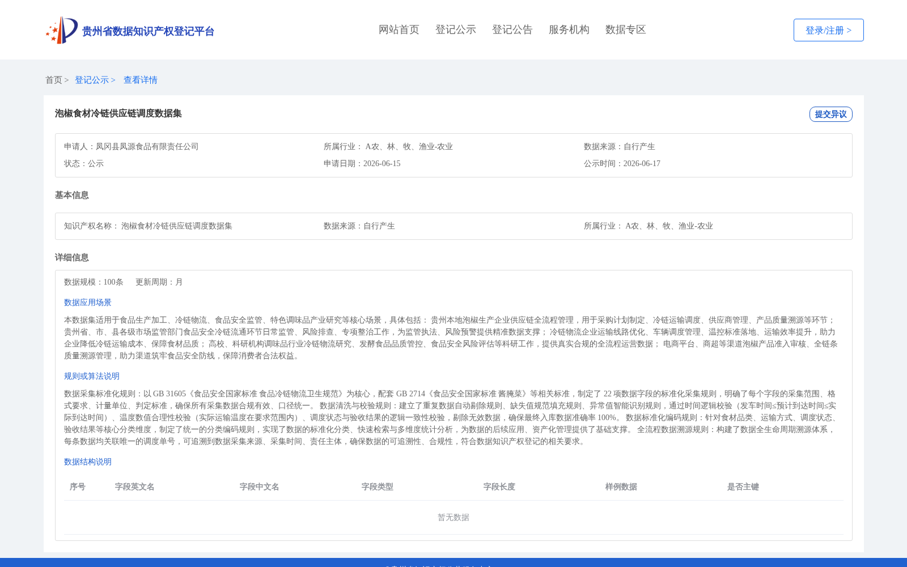
Task: Click the 字段英文名 column header
Action: coord(135,486)
